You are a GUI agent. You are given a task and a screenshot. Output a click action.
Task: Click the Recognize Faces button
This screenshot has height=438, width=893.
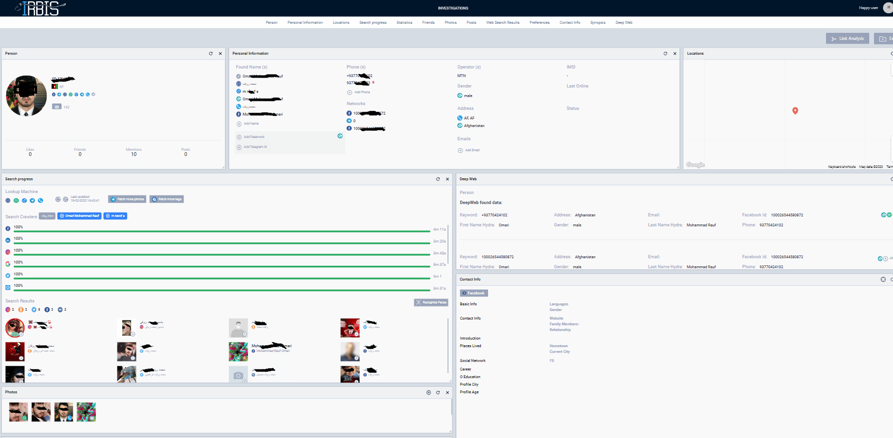click(x=431, y=302)
